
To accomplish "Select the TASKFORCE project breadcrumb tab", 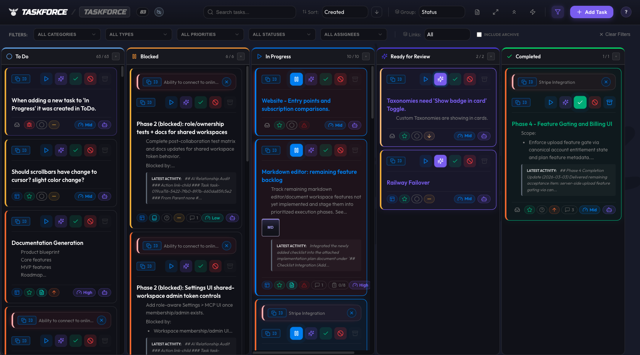I will (104, 12).
